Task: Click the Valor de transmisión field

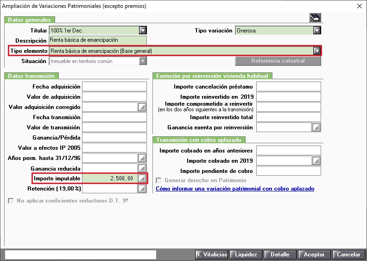Action: point(114,127)
